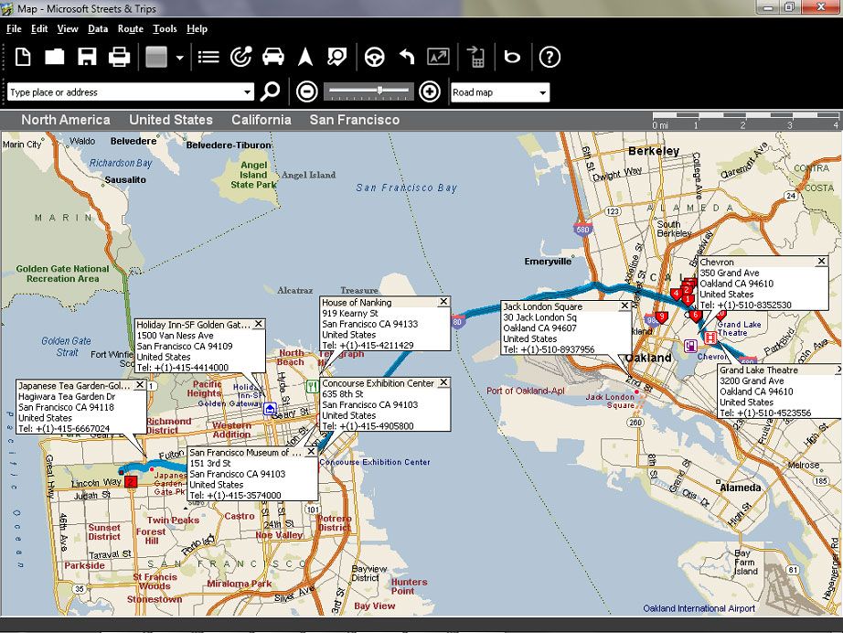
Task: Open the address search box dropdown arrow
Action: (x=247, y=92)
